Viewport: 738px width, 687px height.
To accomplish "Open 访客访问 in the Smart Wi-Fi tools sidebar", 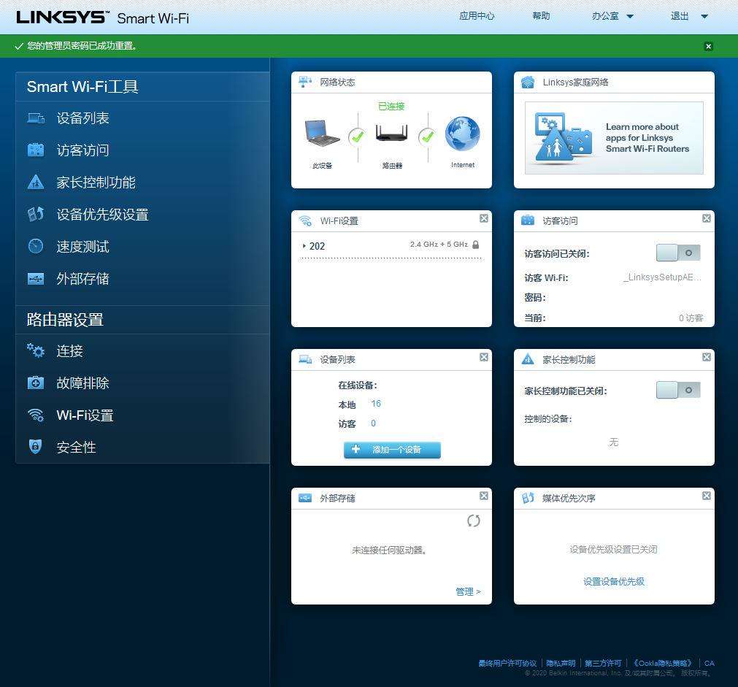I will pyautogui.click(x=82, y=150).
